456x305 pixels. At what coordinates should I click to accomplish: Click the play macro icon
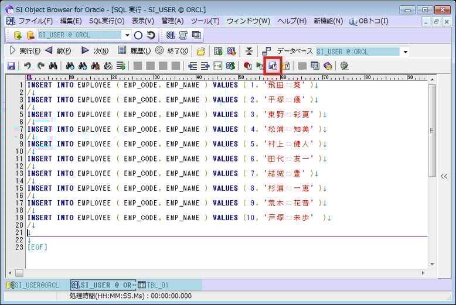coord(260,66)
